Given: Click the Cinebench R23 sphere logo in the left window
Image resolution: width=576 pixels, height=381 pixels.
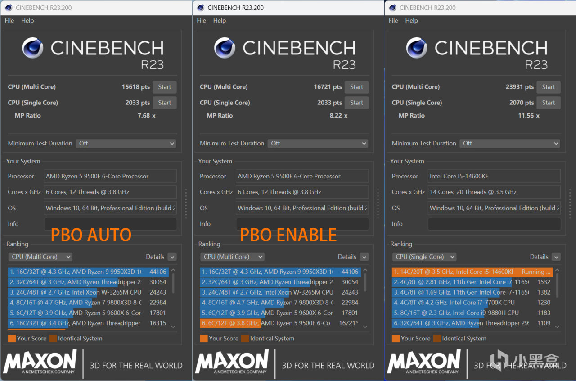Looking at the screenshot, I should (x=33, y=48).
